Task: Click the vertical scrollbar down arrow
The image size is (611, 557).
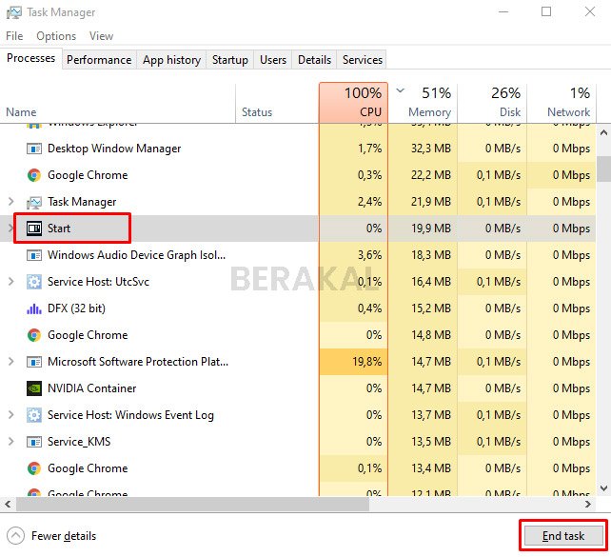Action: (x=603, y=487)
